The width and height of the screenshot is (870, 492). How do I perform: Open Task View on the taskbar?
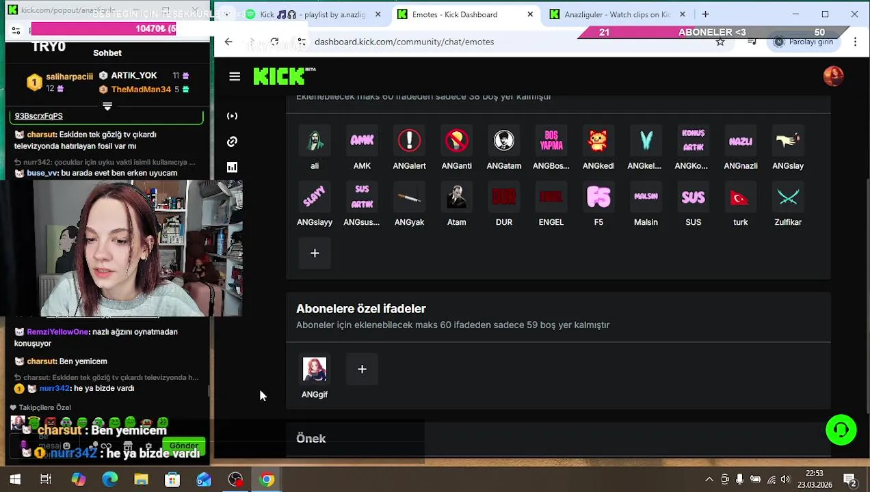click(x=46, y=480)
